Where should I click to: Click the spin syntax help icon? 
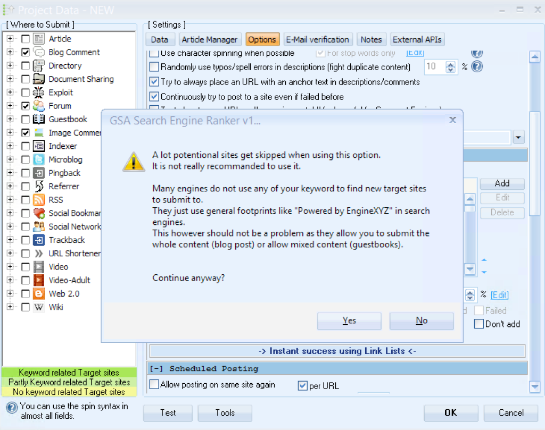coord(12,408)
